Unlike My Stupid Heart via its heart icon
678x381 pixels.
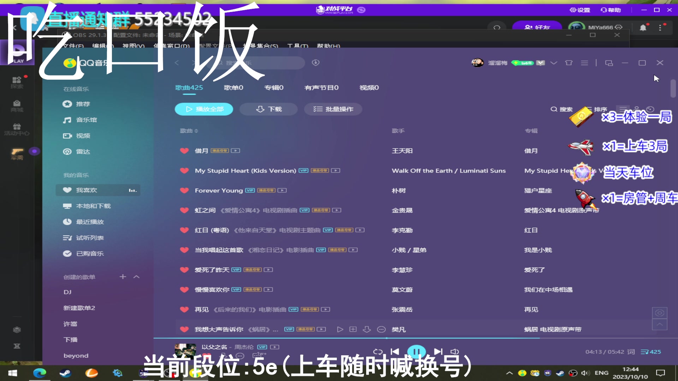(184, 170)
